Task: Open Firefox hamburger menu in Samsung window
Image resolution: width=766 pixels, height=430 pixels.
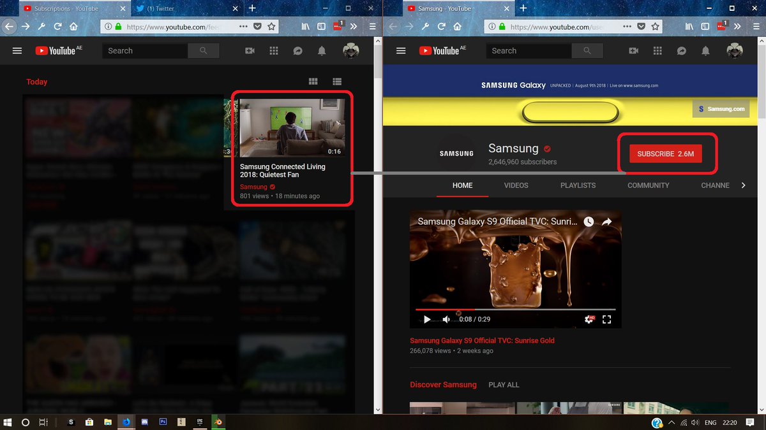Action: tap(755, 27)
